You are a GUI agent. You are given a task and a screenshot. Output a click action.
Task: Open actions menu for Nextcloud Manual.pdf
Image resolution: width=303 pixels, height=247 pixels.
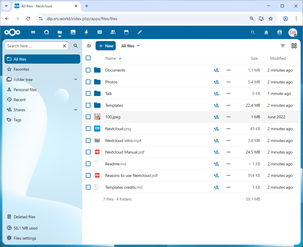pos(228,152)
